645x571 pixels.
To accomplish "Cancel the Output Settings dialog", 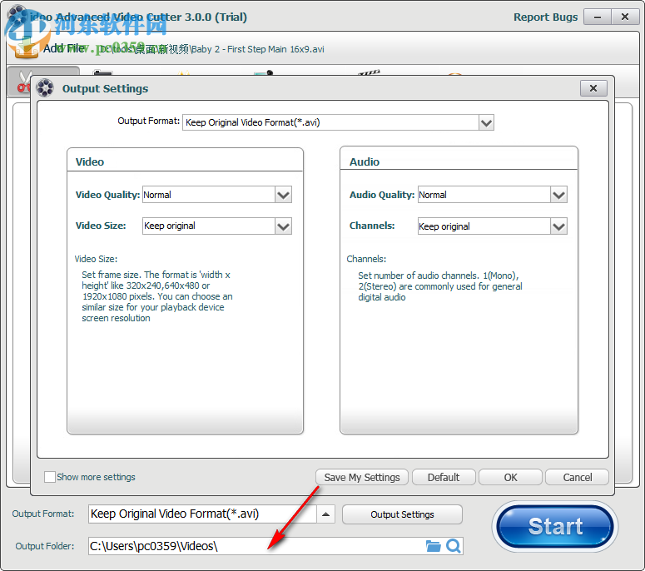I will 577,477.
